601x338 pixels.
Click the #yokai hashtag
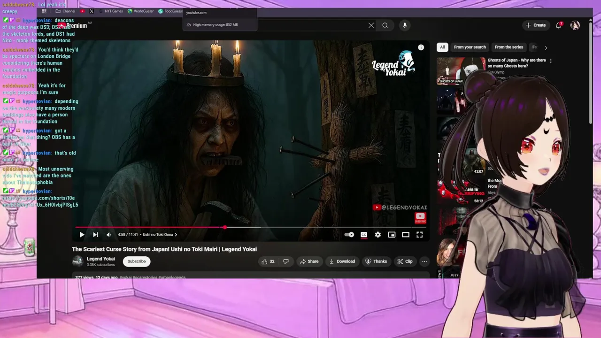point(125,277)
